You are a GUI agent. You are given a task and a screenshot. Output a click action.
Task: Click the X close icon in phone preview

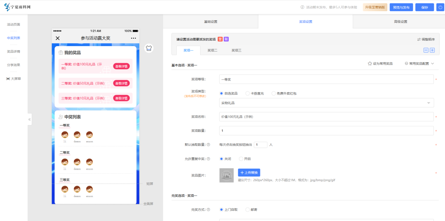(x=58, y=38)
